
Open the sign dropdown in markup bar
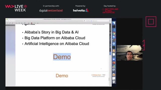click(22, 23)
